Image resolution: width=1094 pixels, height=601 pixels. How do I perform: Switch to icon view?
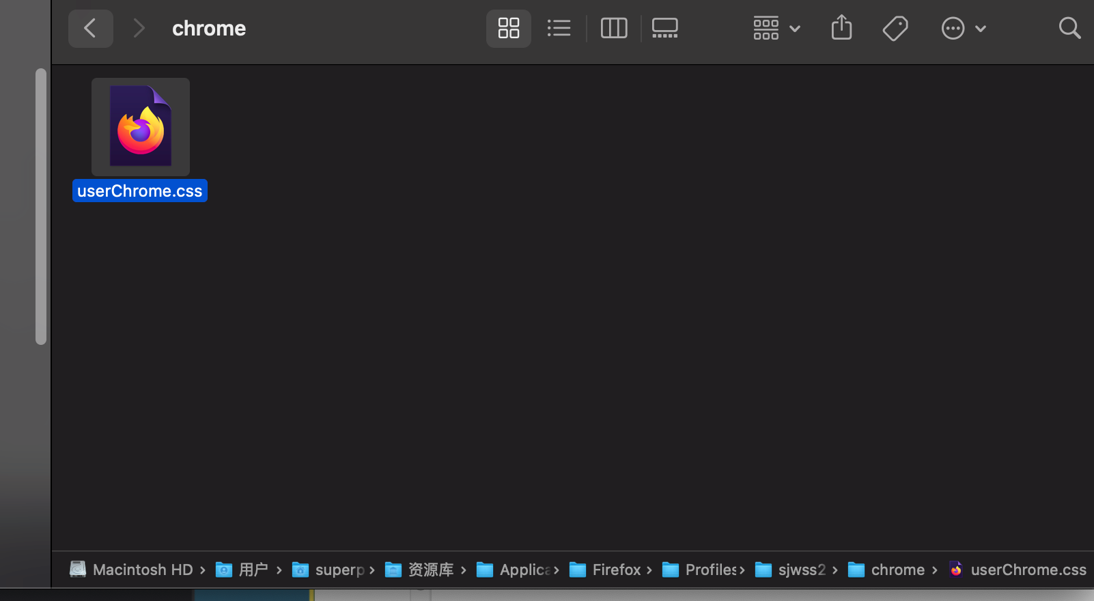pyautogui.click(x=509, y=28)
